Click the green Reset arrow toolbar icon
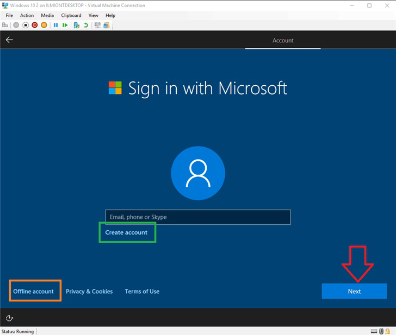The width and height of the screenshot is (396, 335). click(x=65, y=25)
